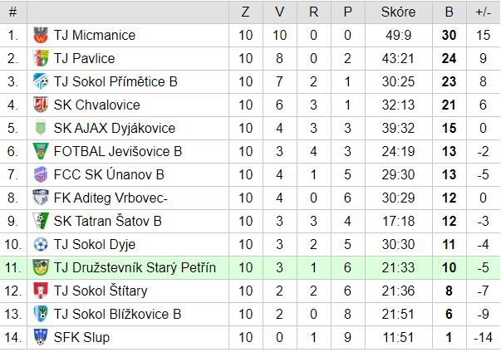Open the TJ Sokol Dyje soccer ball icon
The width and height of the screenshot is (501, 352).
click(41, 244)
